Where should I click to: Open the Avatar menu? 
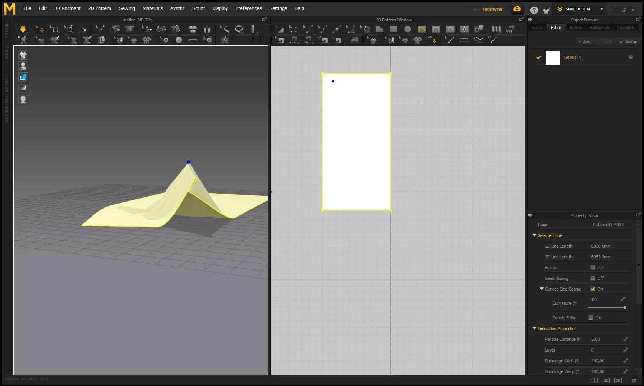pyautogui.click(x=177, y=8)
